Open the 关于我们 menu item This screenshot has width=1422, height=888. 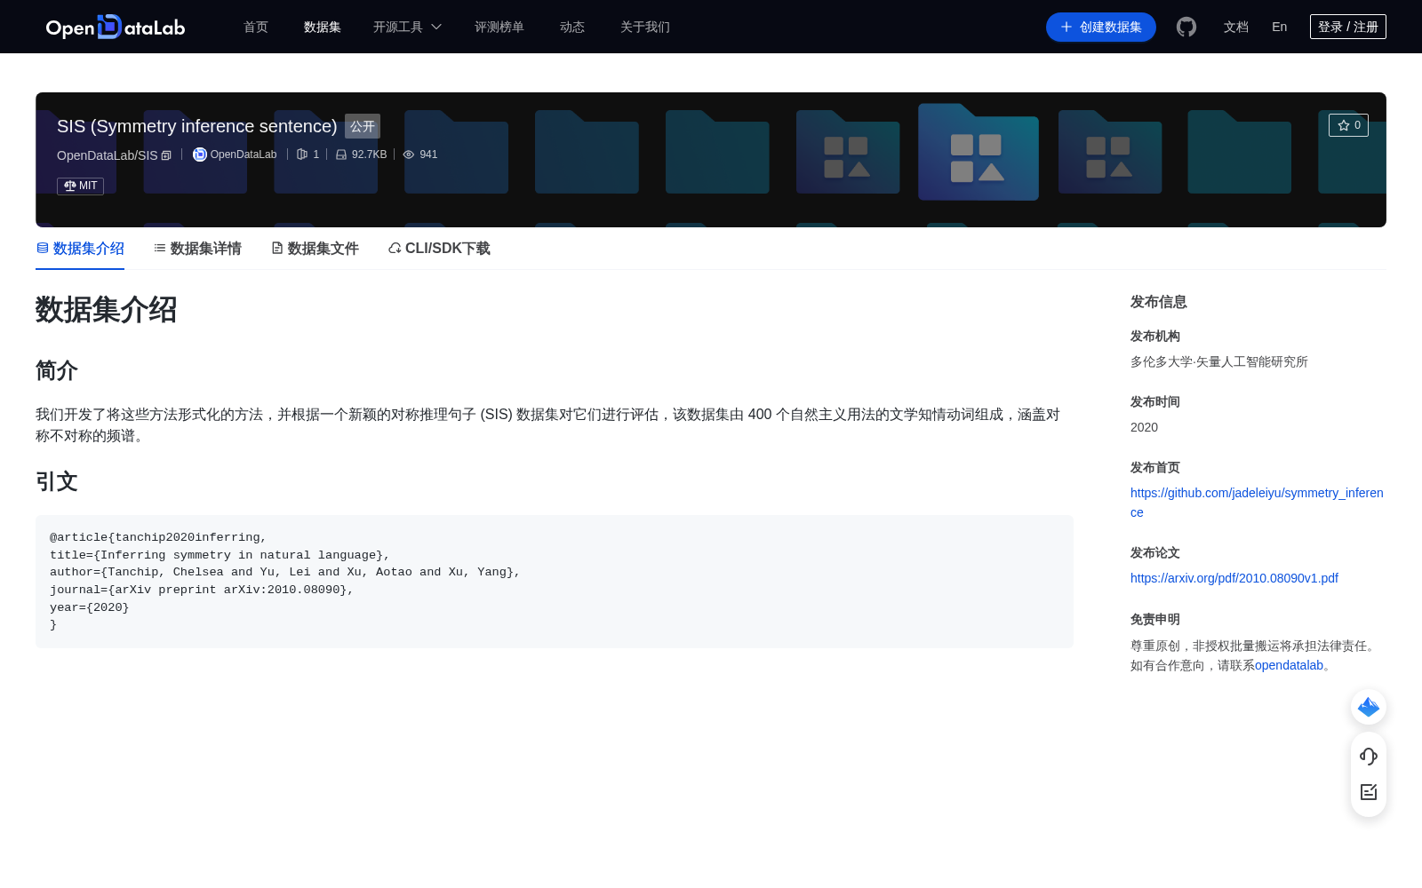[x=645, y=27]
